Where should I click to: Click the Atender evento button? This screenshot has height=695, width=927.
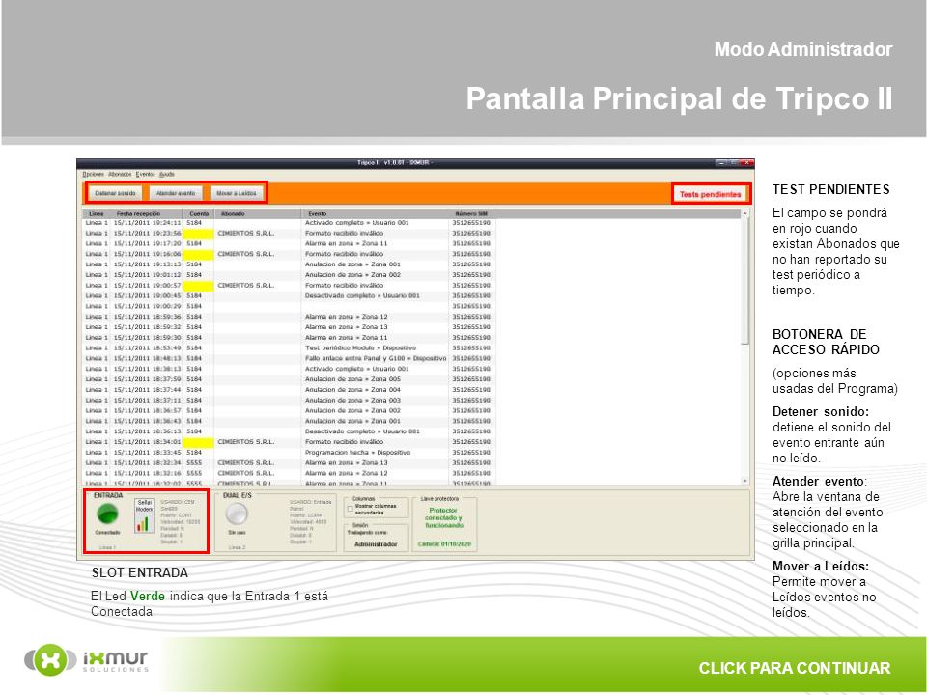pyautogui.click(x=176, y=193)
